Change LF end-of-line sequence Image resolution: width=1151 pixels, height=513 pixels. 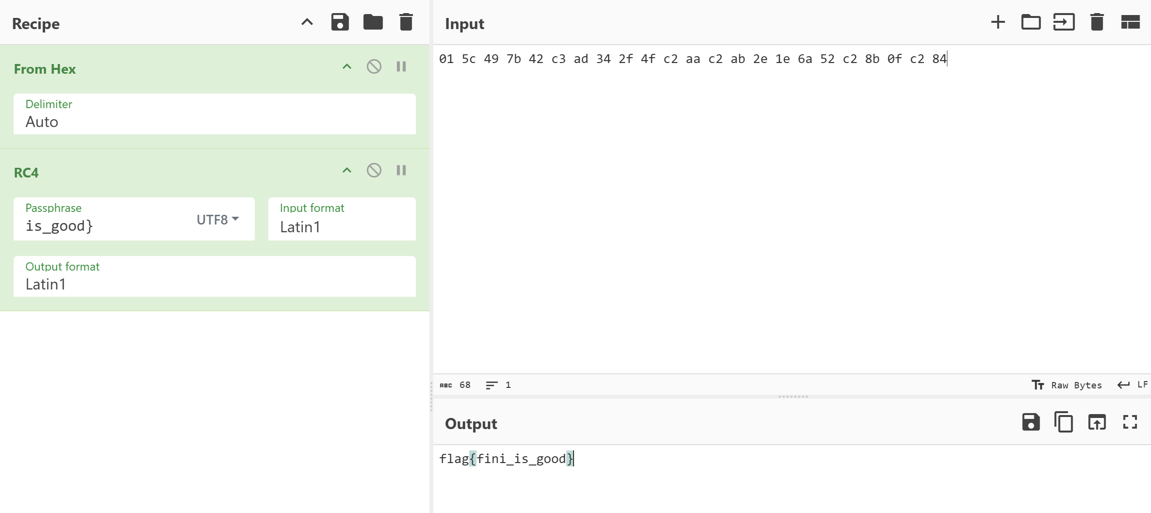(x=1133, y=385)
